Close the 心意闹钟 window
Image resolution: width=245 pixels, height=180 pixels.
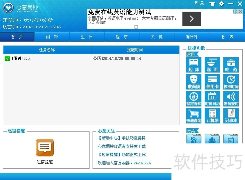[240, 4]
